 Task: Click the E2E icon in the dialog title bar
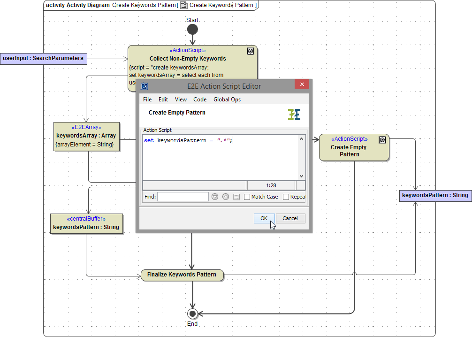coord(144,85)
